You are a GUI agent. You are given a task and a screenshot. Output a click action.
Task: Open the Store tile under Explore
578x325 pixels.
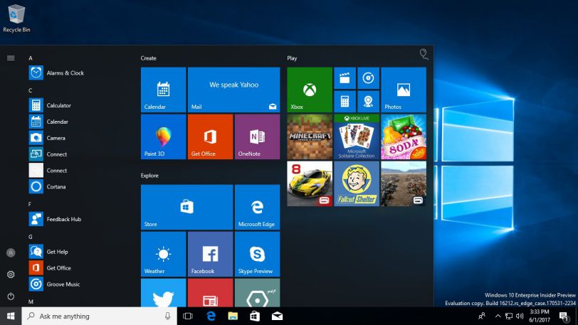[x=187, y=207]
